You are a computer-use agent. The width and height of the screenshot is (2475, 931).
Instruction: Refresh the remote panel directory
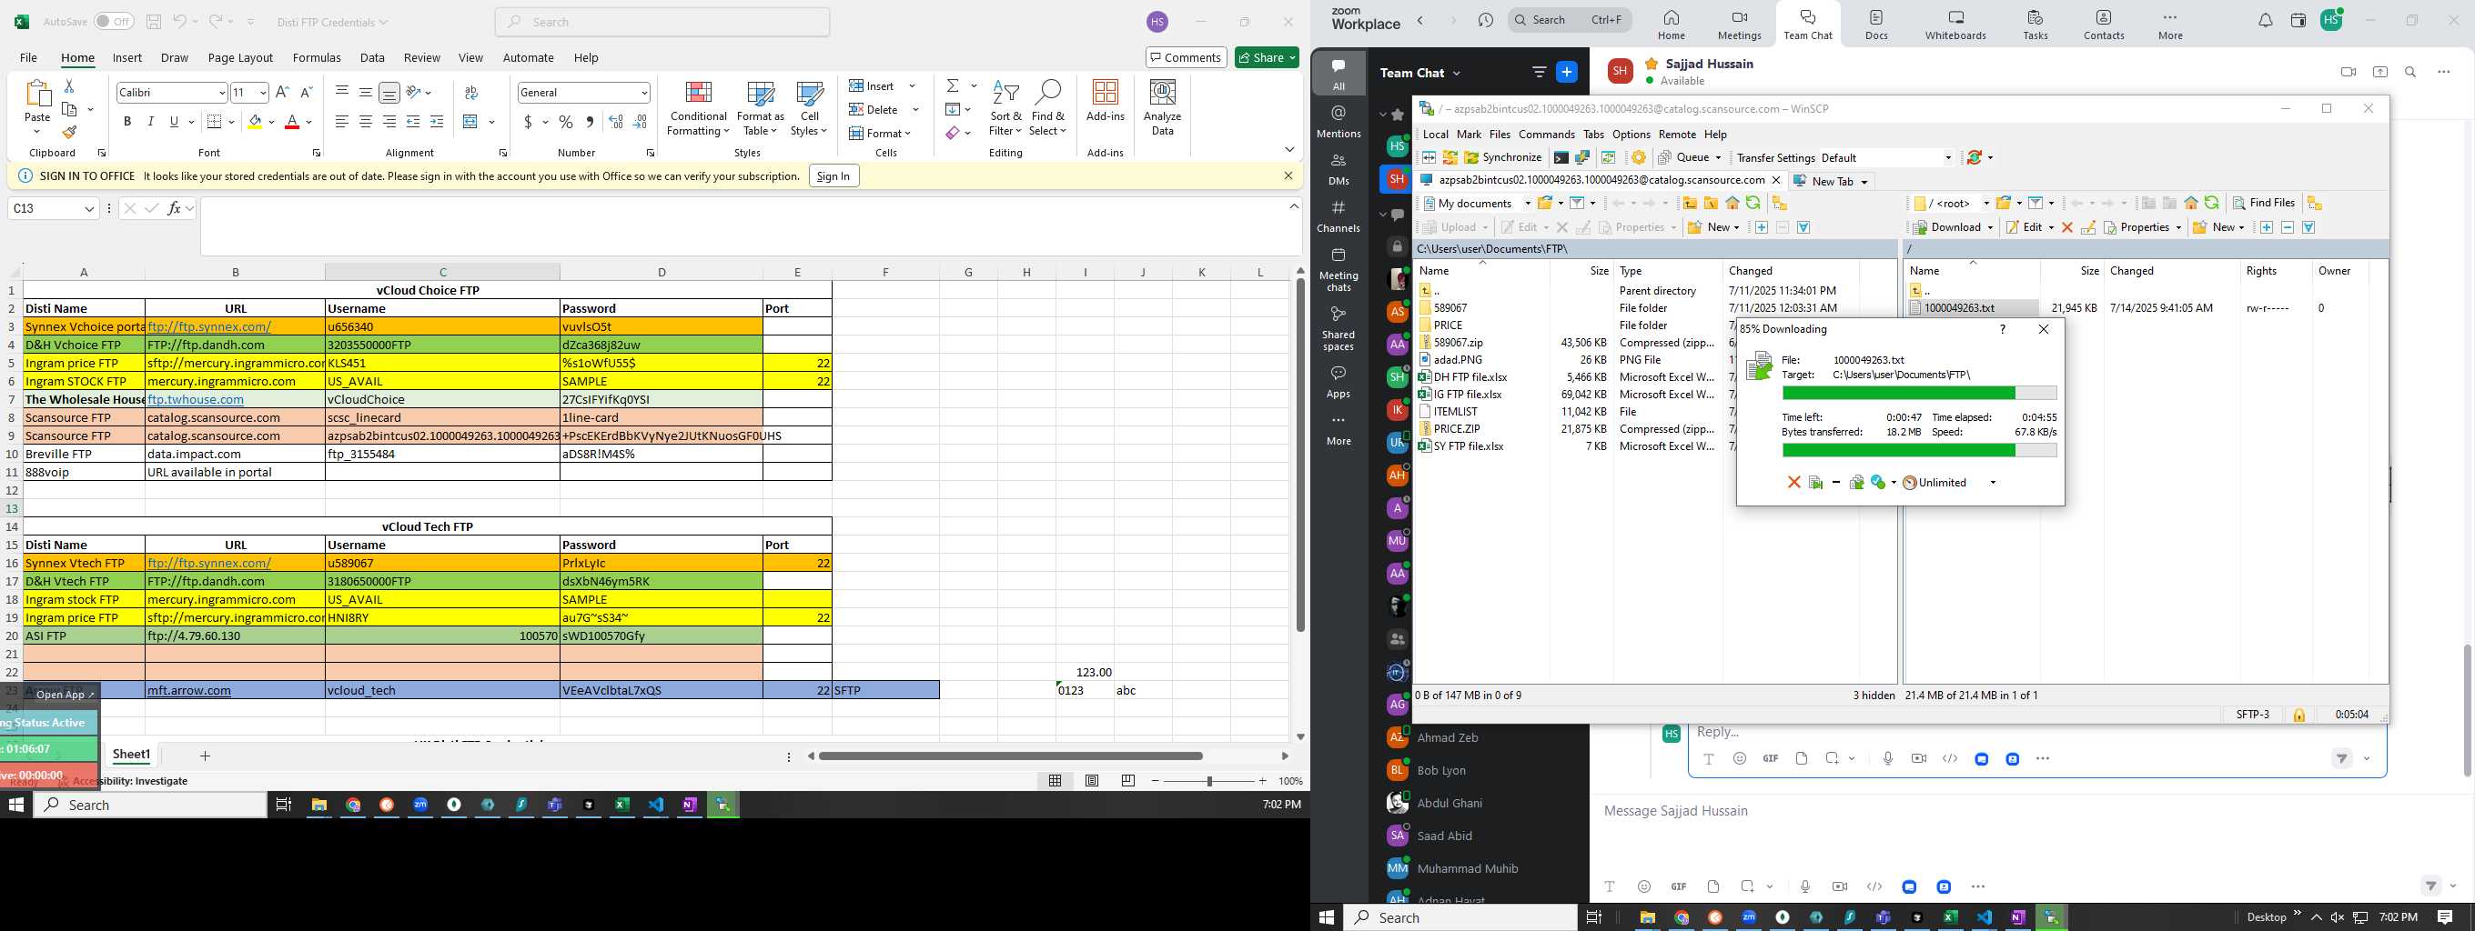click(x=2211, y=203)
